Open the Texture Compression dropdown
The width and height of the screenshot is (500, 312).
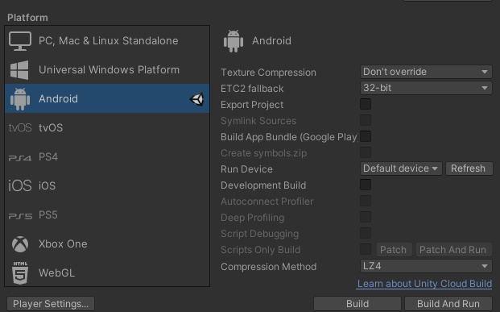tap(426, 72)
